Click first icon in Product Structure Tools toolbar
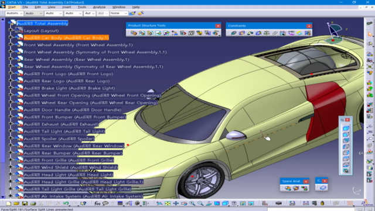This screenshot has height=211, width=375. tap(134, 33)
